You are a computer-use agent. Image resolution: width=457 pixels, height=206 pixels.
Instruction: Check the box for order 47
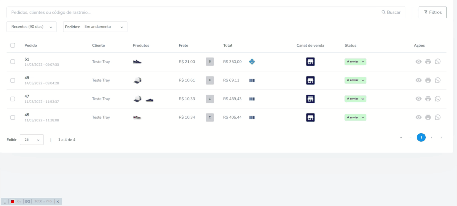pos(13,99)
